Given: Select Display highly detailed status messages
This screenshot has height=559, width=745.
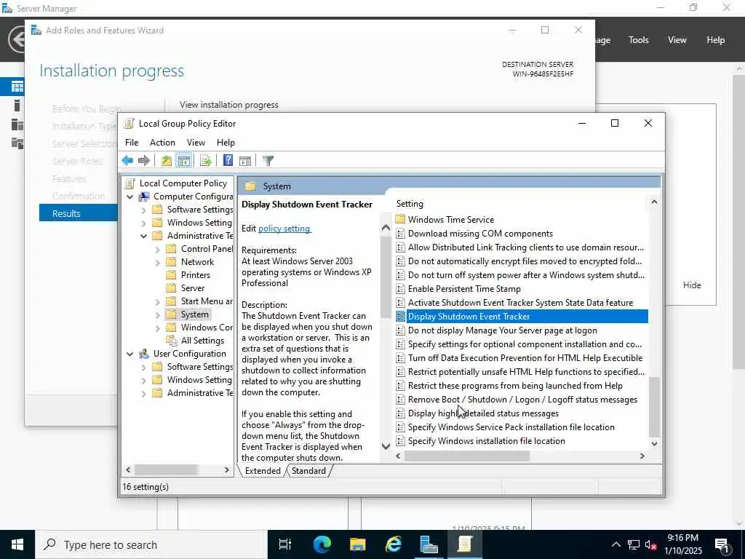Looking at the screenshot, I should coord(483,413).
